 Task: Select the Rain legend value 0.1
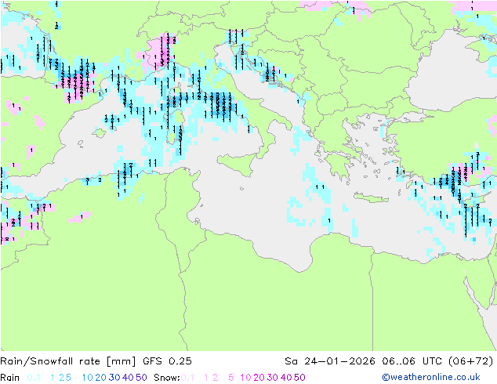[x=34, y=378]
